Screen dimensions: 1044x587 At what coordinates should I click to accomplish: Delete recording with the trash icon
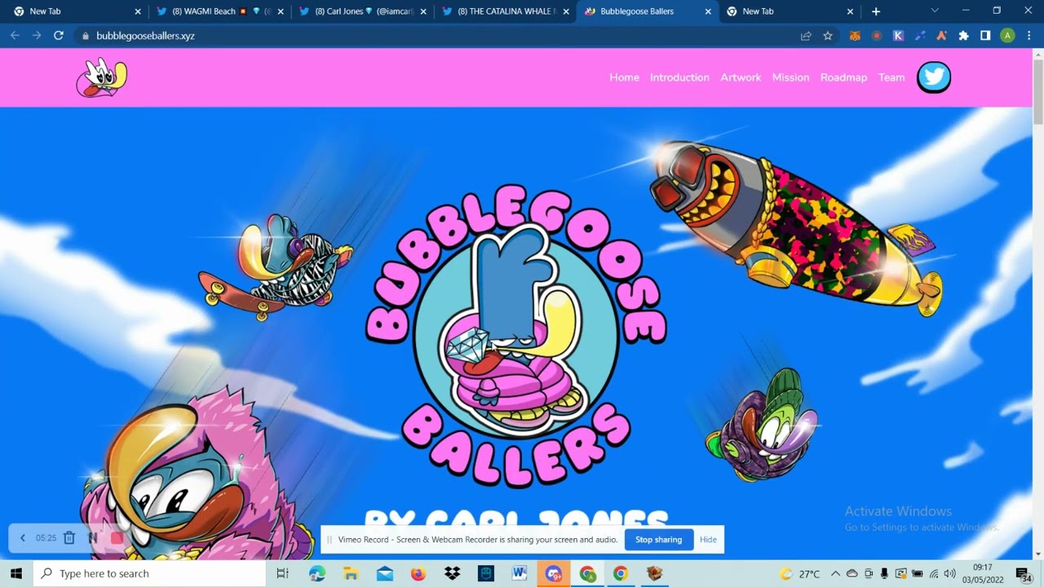coord(69,538)
